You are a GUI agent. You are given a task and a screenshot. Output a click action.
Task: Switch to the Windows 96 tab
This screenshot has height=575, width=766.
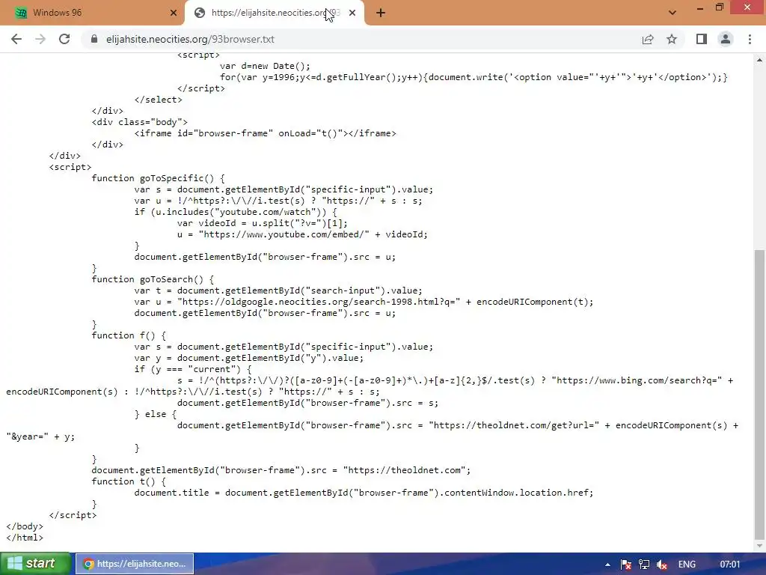coord(92,13)
